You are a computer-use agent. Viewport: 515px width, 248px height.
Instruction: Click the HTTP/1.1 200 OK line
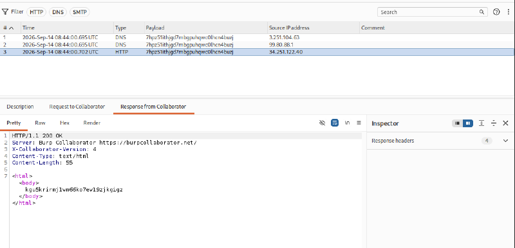(x=37, y=136)
